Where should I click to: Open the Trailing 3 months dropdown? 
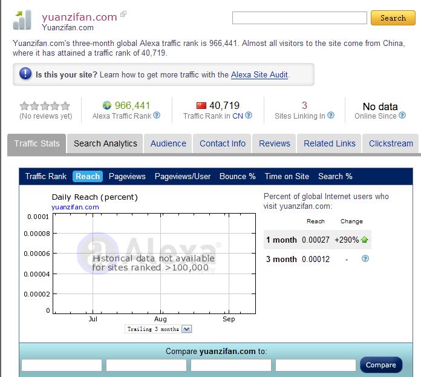(x=186, y=329)
